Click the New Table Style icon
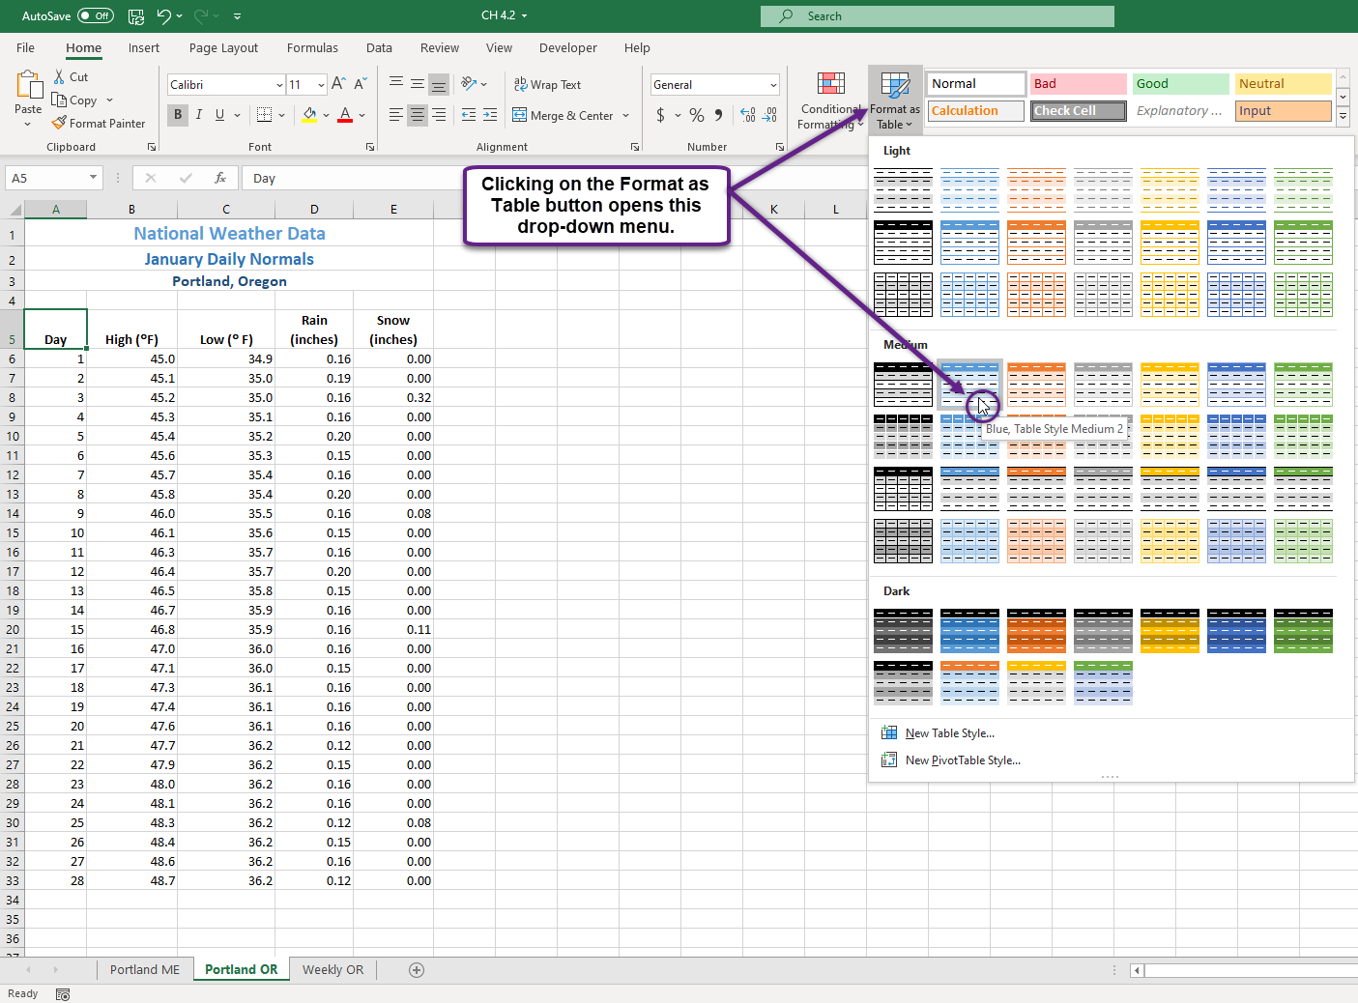This screenshot has height=1003, width=1358. (x=889, y=732)
